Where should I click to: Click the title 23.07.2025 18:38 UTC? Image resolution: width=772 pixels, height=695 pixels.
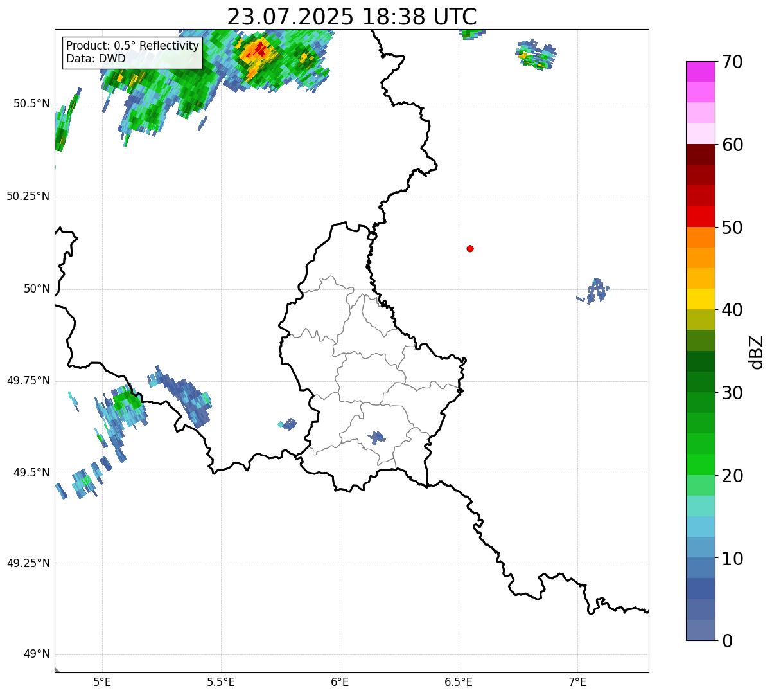[x=352, y=17]
